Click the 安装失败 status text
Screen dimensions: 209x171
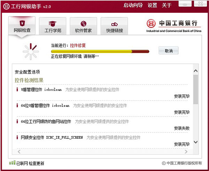pos(182,128)
